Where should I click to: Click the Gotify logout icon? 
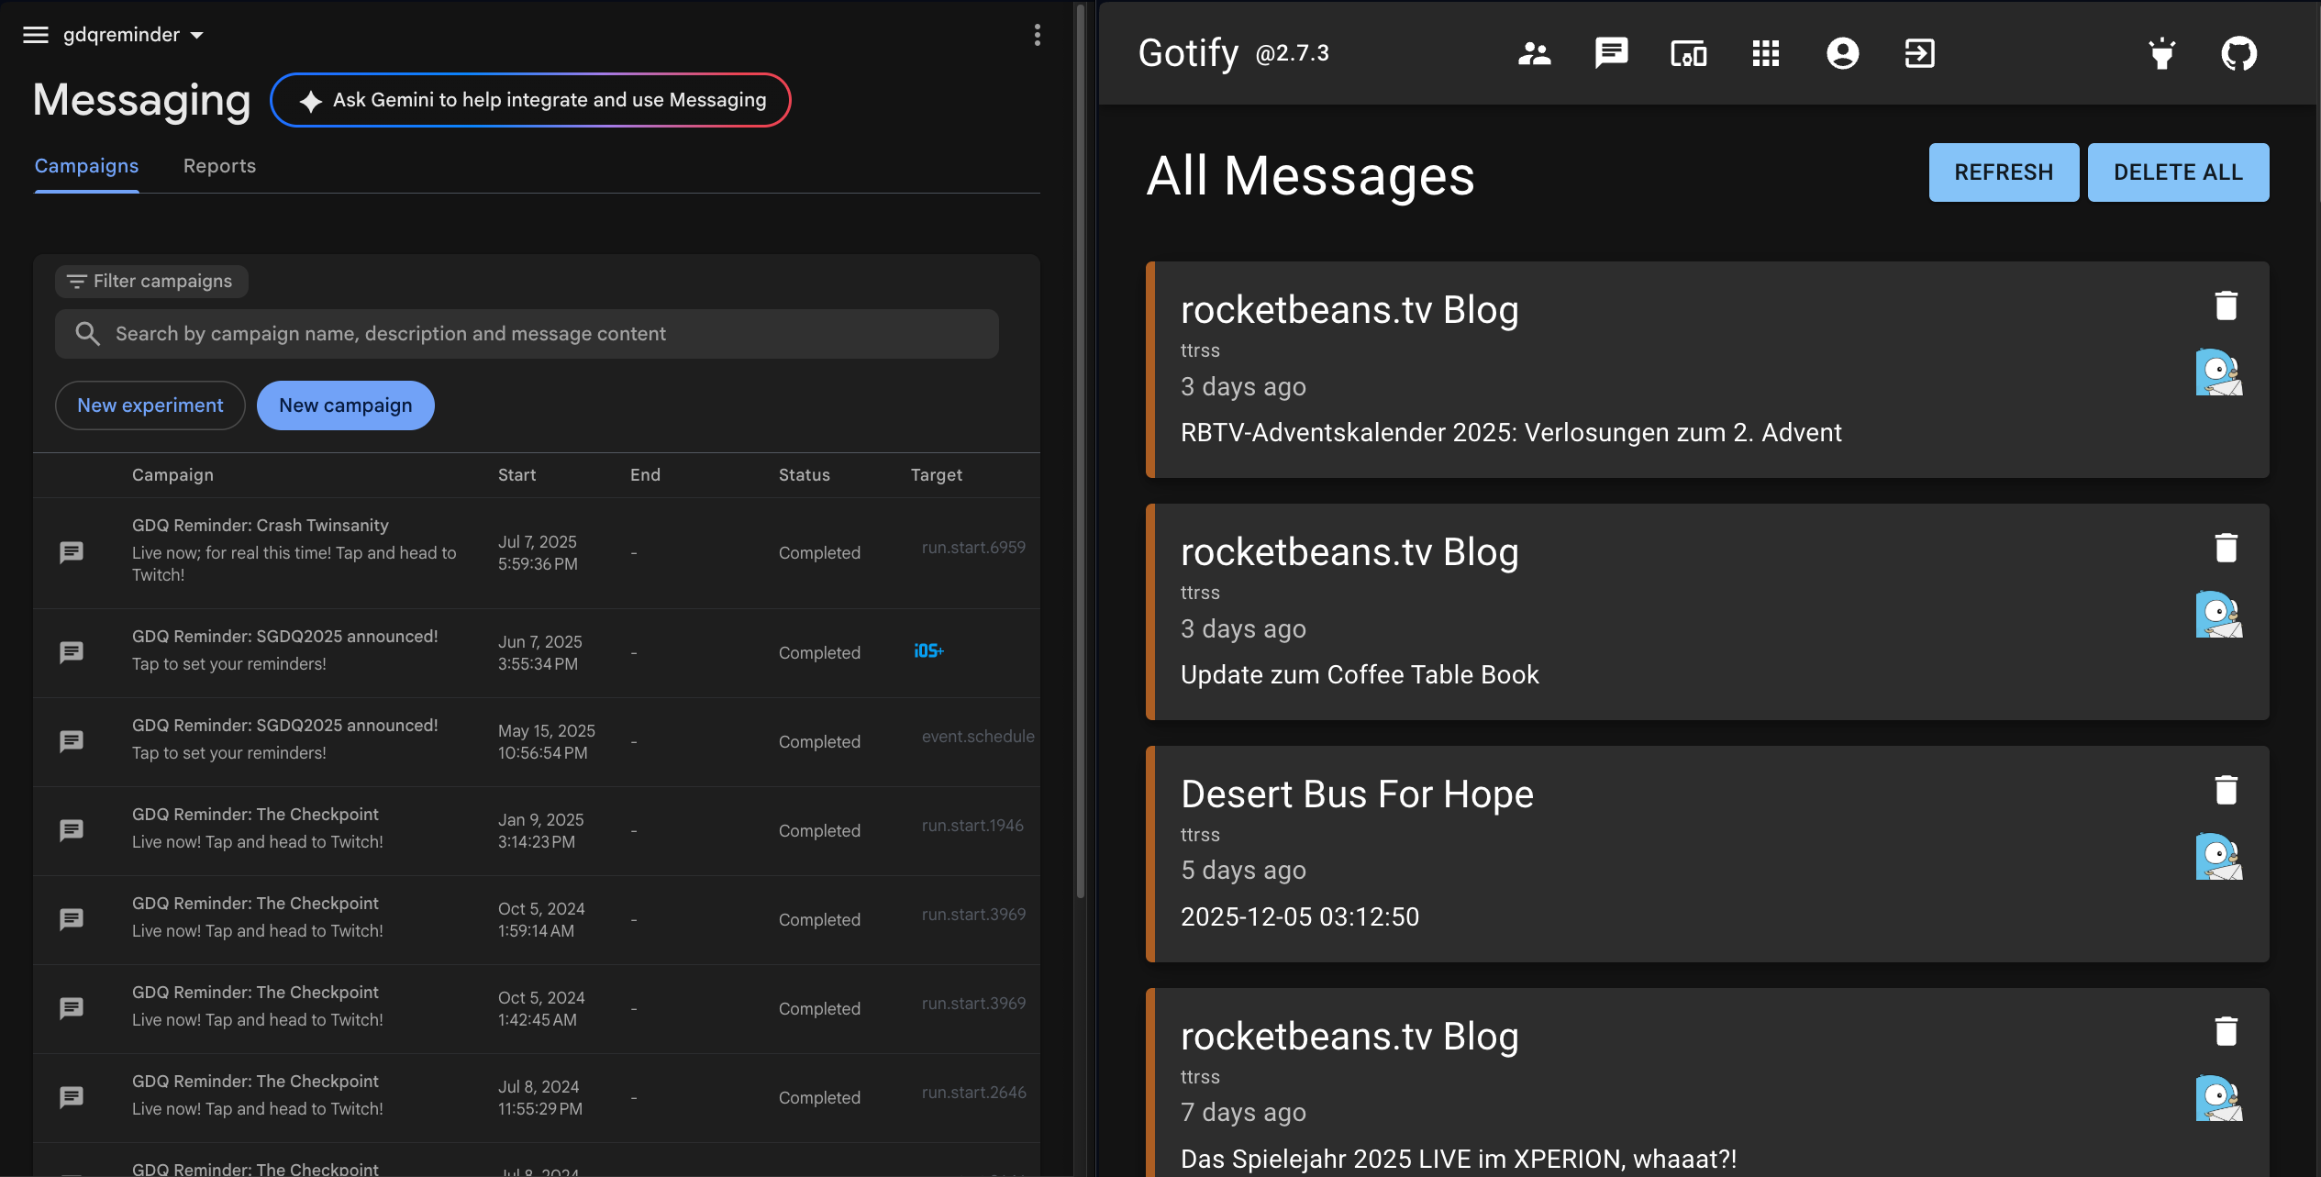1919,53
